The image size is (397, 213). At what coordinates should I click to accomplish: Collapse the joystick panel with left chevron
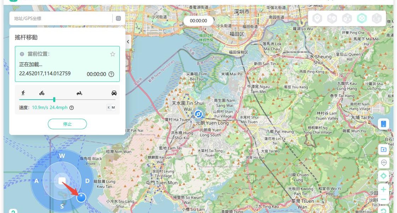point(128,42)
